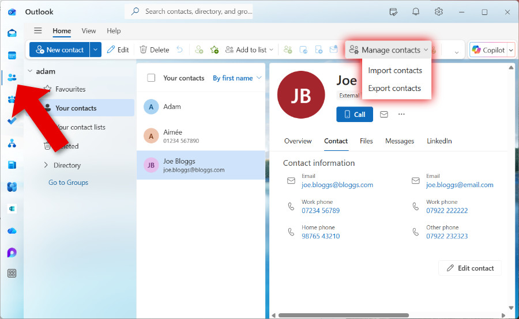Open the Overview tab
This screenshot has height=319, width=519.
click(298, 141)
